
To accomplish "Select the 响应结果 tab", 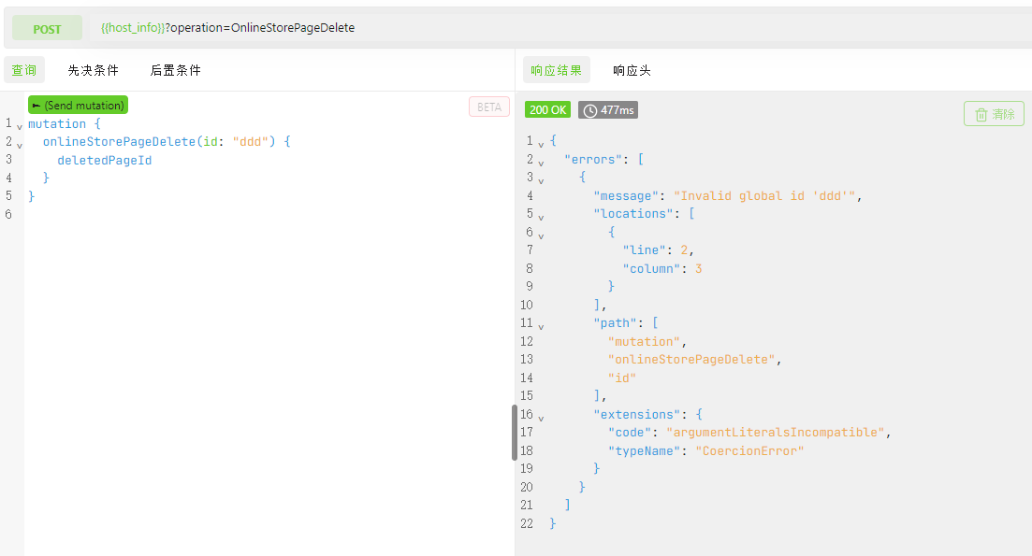I will [556, 70].
